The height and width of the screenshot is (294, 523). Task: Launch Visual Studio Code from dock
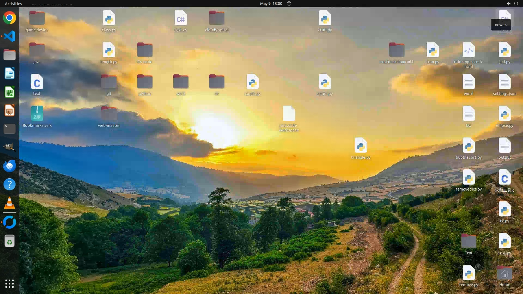tap(10, 36)
